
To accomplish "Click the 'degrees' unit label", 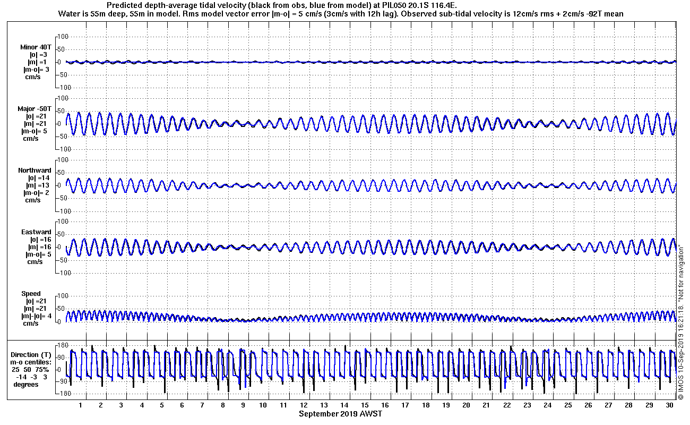I will [x=26, y=385].
